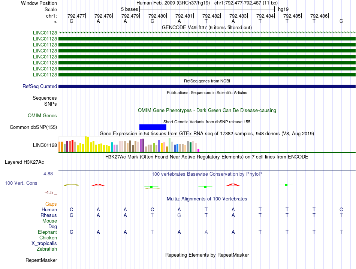
Task: Click the OMIM Gene Phenotypes track title
Action: pyautogui.click(x=207, y=110)
